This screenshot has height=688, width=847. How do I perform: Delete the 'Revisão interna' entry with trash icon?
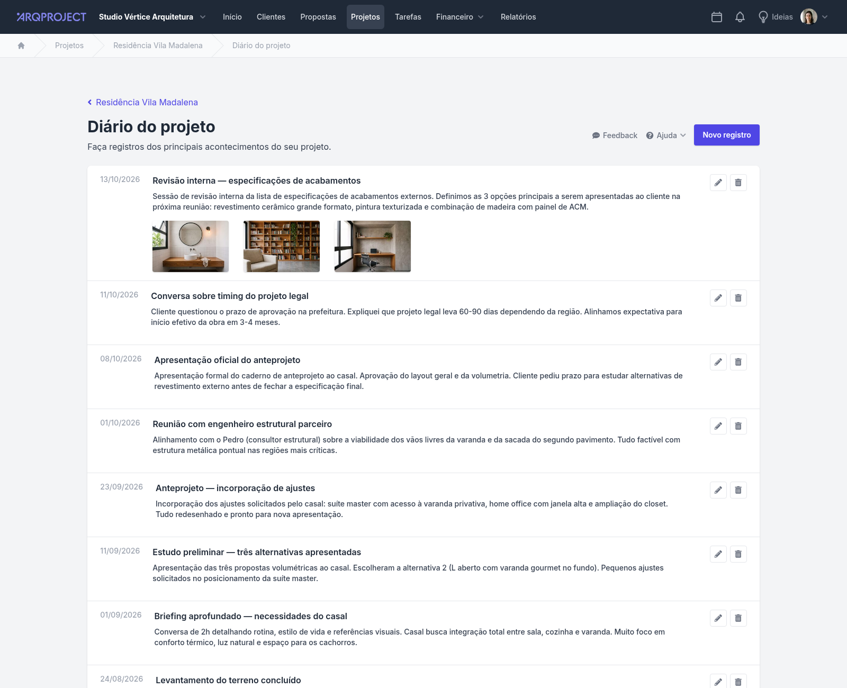pos(738,183)
